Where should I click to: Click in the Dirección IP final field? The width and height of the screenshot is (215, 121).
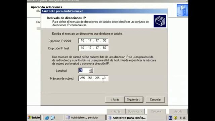pos(93,48)
